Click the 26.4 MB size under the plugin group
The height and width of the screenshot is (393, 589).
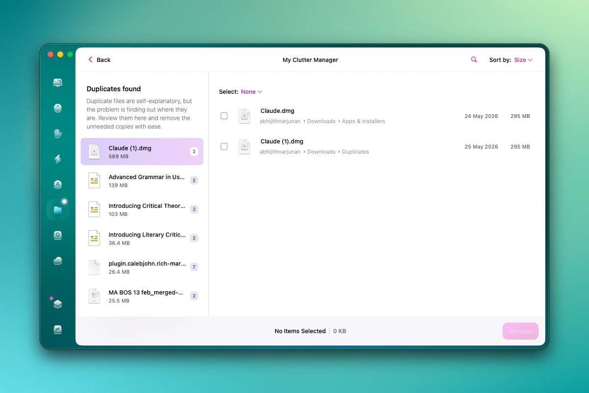tap(119, 272)
